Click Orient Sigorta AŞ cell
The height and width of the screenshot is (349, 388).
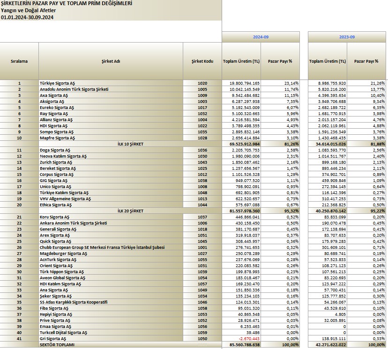[x=111, y=266]
